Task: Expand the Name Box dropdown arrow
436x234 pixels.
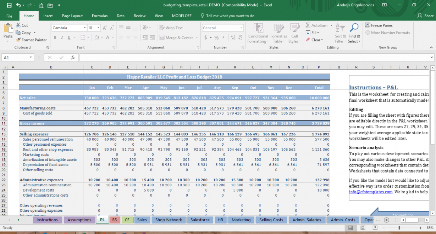Action: pyautogui.click(x=31, y=58)
